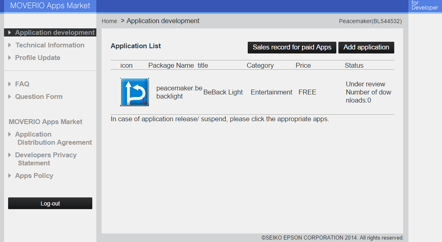
Task: Click the Under review status text
Action: 365,84
